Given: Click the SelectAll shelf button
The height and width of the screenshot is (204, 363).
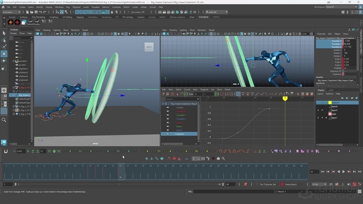Looking at the screenshot, I should tap(30, 22).
